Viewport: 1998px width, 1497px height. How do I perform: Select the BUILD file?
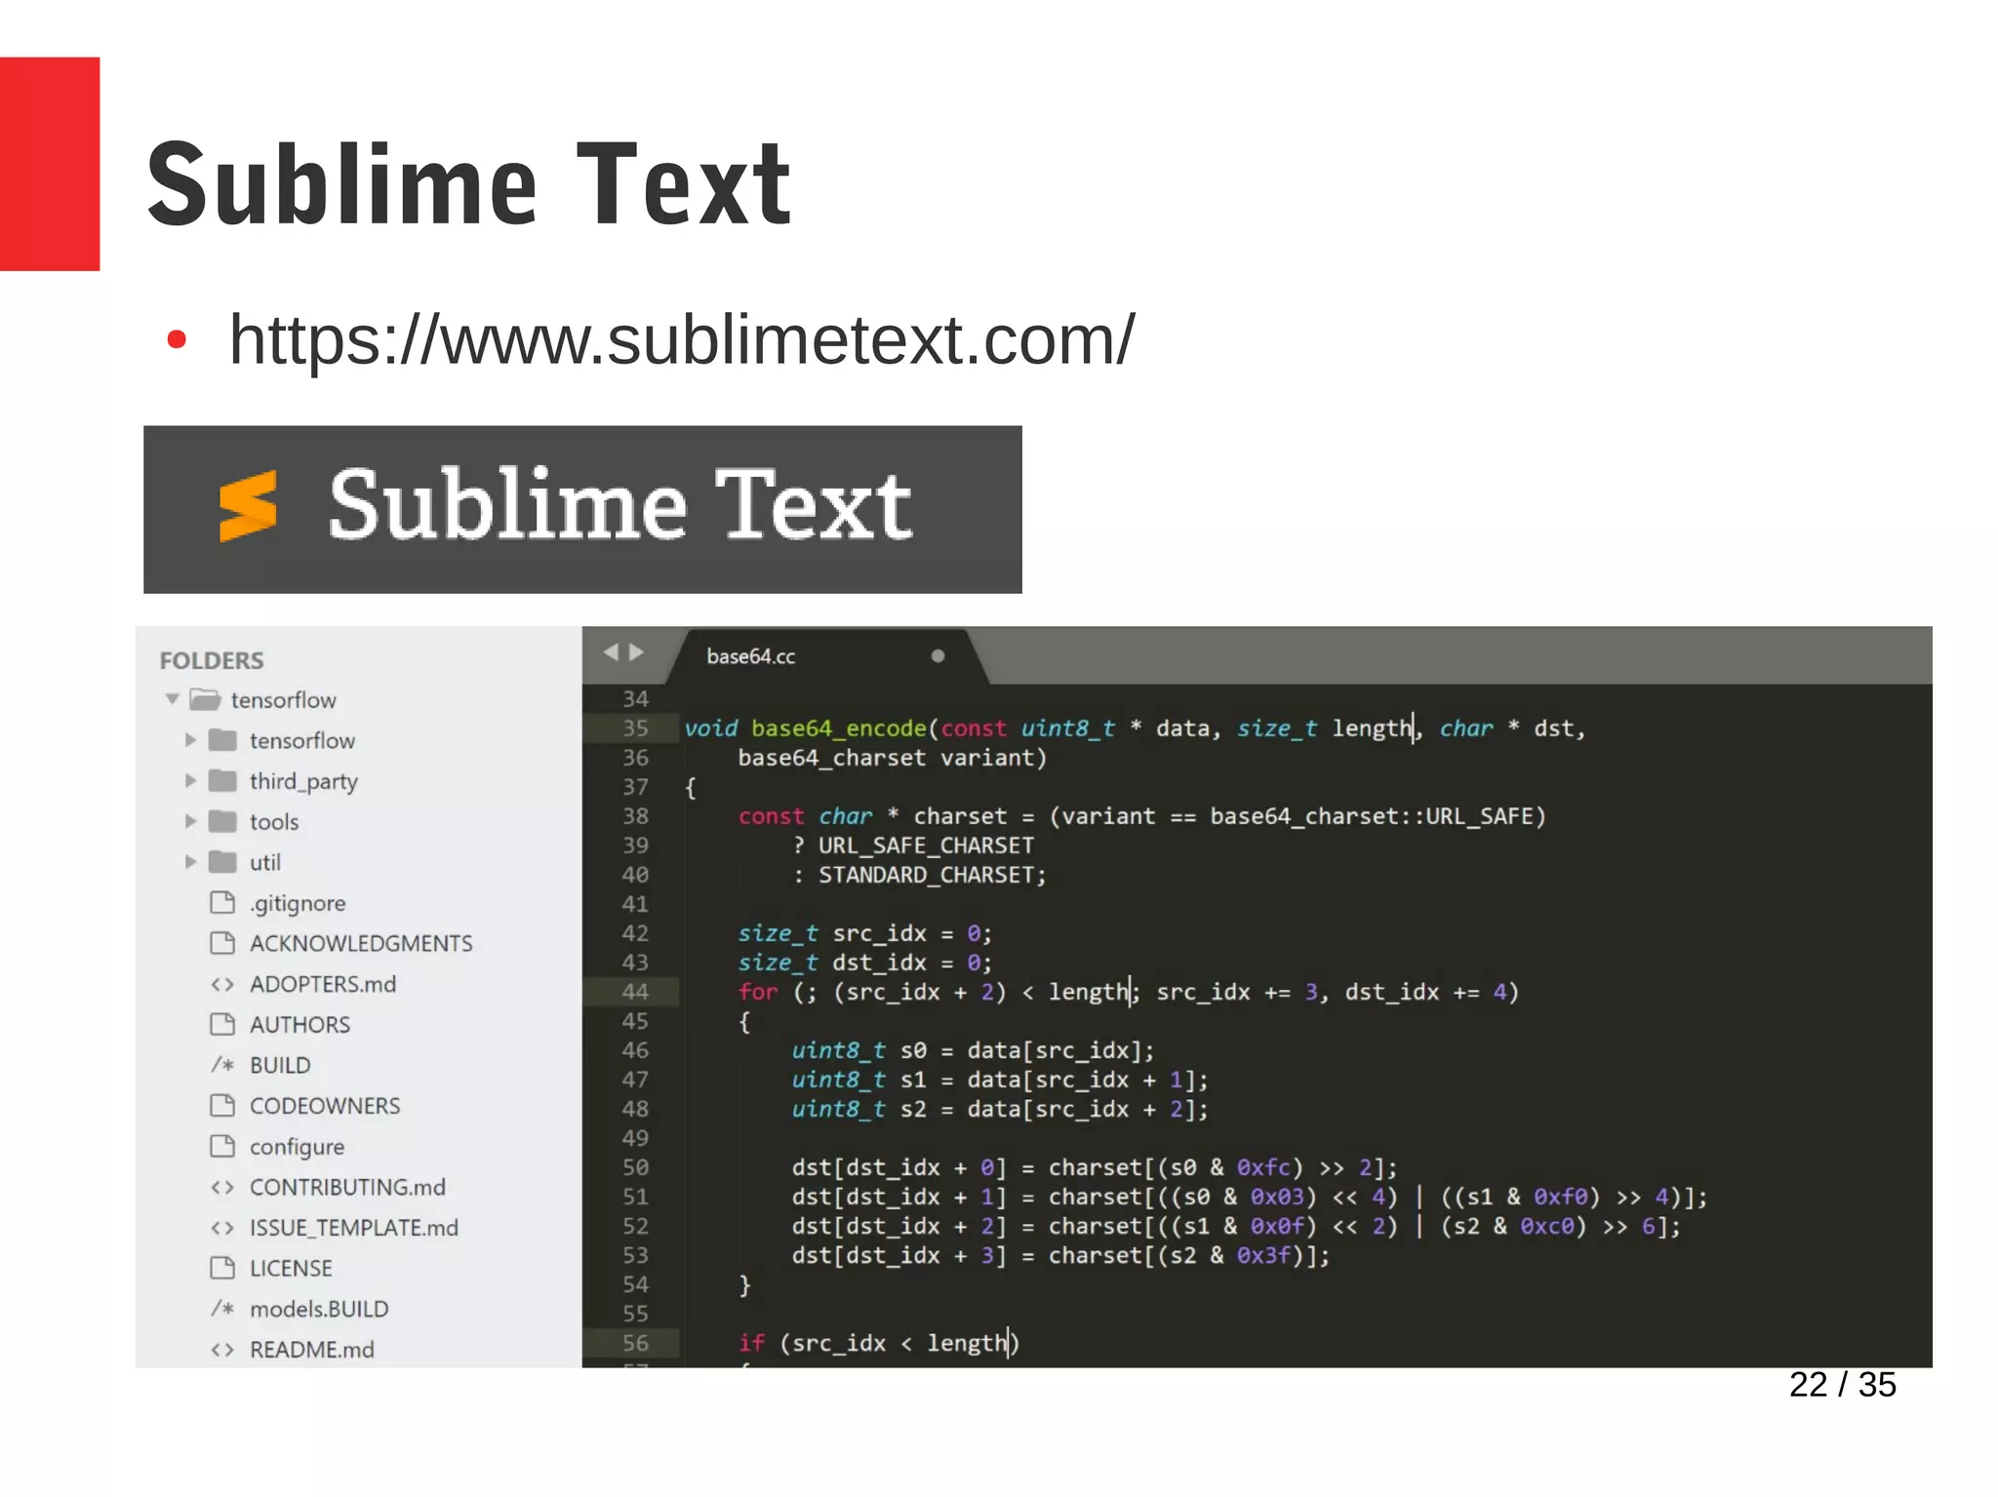280,1065
